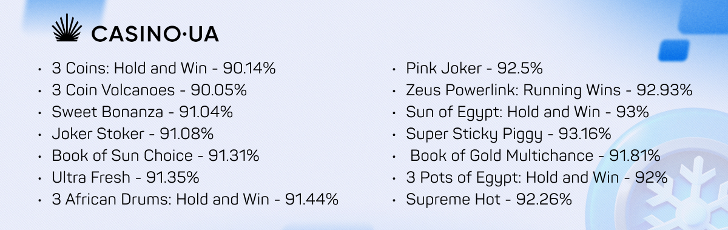
Task: Select 3 Coins: Hold and Win entry
Action: (164, 69)
